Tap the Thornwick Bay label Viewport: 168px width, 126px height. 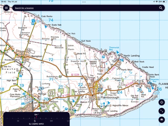pyautogui.click(x=114, y=49)
